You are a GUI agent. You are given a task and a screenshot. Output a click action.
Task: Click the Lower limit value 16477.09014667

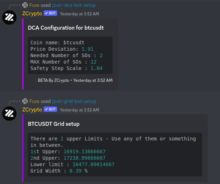click(x=94, y=165)
